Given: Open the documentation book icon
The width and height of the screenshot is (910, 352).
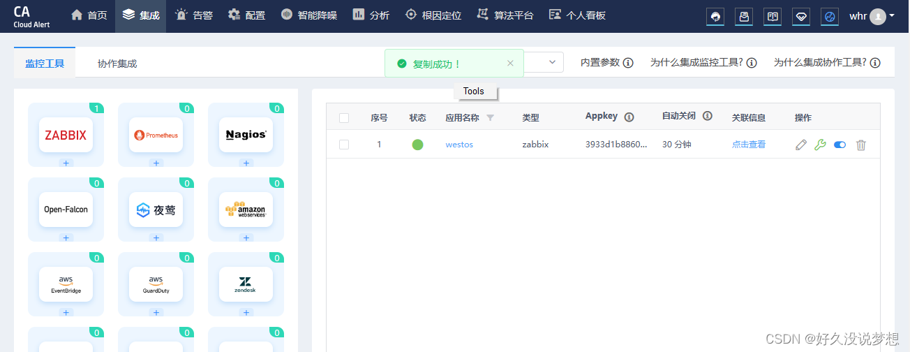Looking at the screenshot, I should point(773,16).
